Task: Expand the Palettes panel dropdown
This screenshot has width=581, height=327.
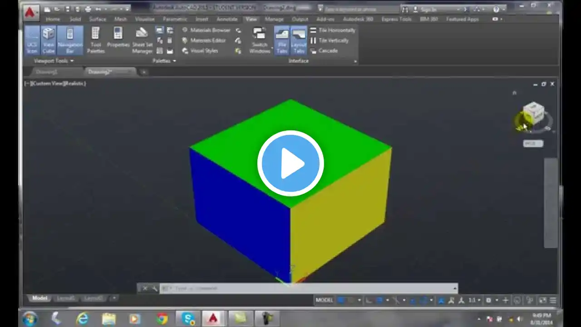Action: pyautogui.click(x=164, y=61)
